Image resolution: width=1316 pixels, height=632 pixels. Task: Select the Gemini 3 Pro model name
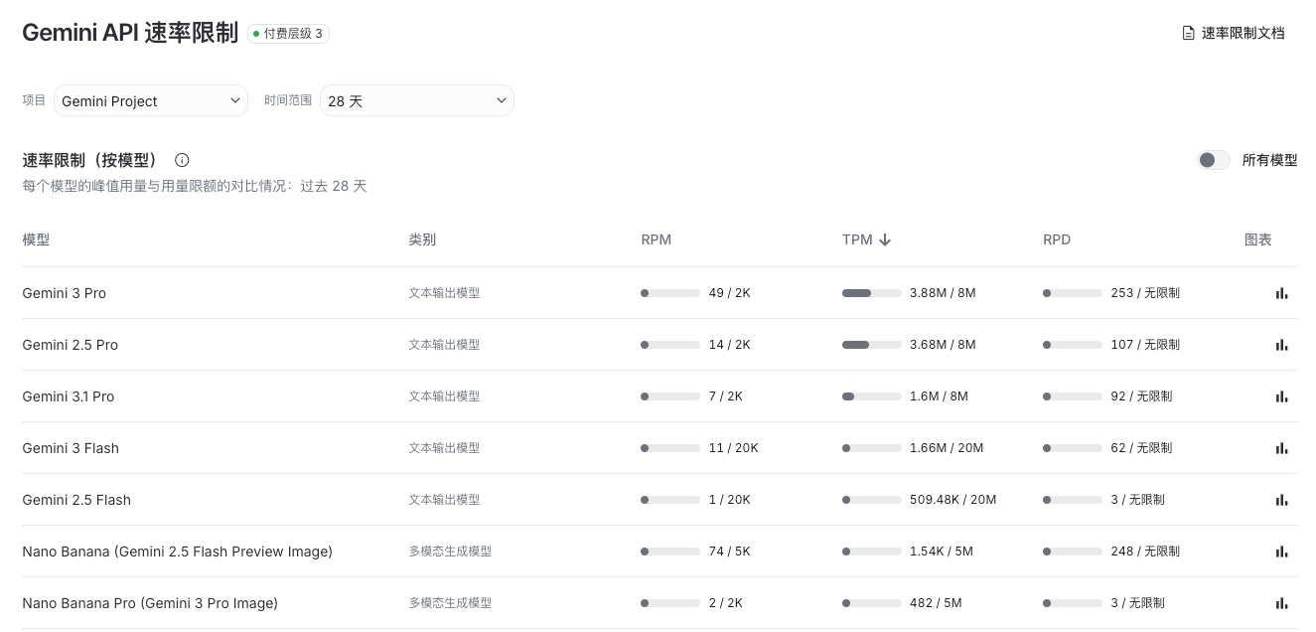(65, 293)
